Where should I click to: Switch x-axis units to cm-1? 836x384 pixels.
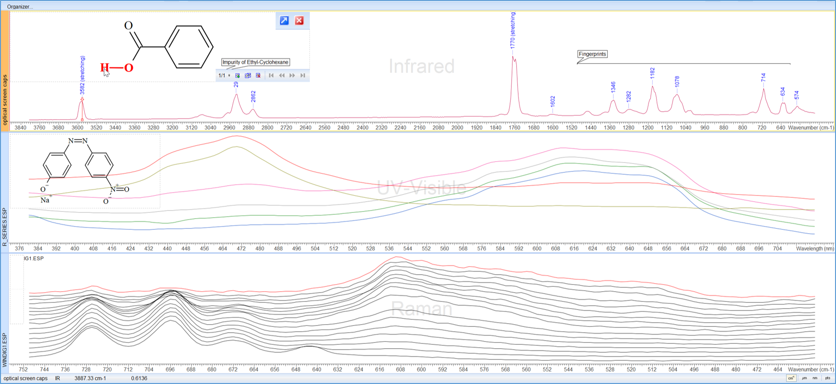point(791,378)
